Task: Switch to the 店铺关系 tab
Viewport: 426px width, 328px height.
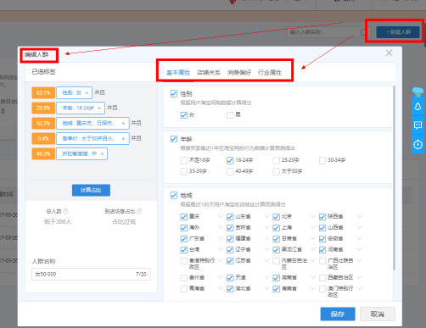Action: (209, 73)
